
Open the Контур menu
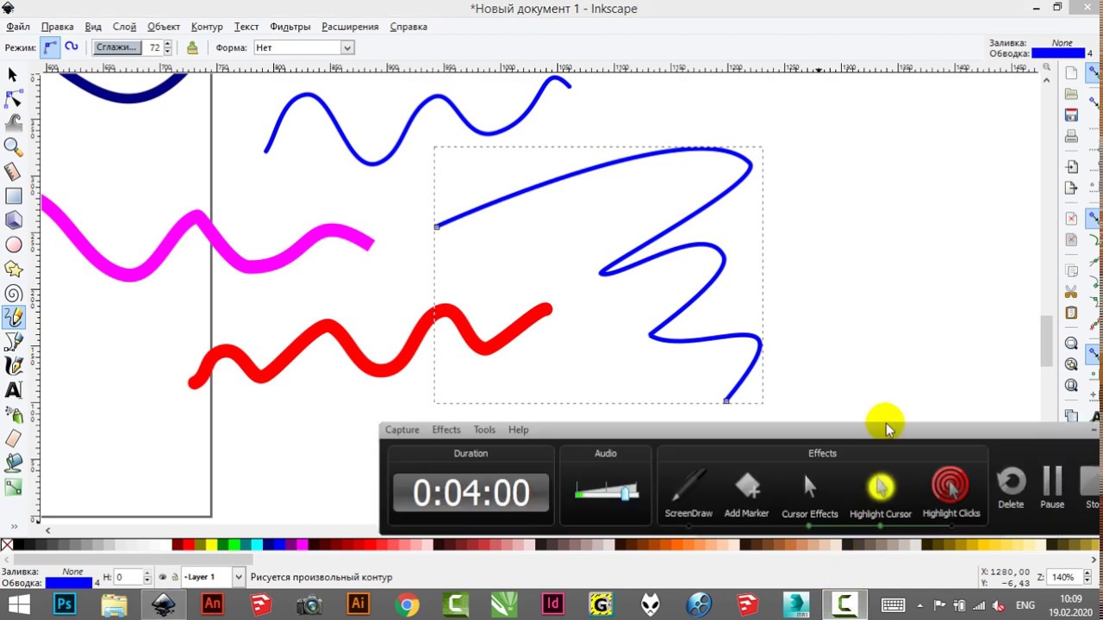(207, 27)
